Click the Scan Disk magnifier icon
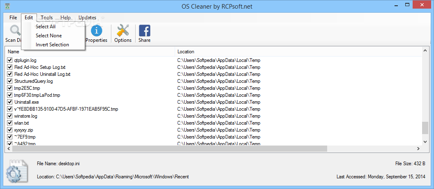Image resolution: width=434 pixels, height=189 pixels. pos(14,31)
